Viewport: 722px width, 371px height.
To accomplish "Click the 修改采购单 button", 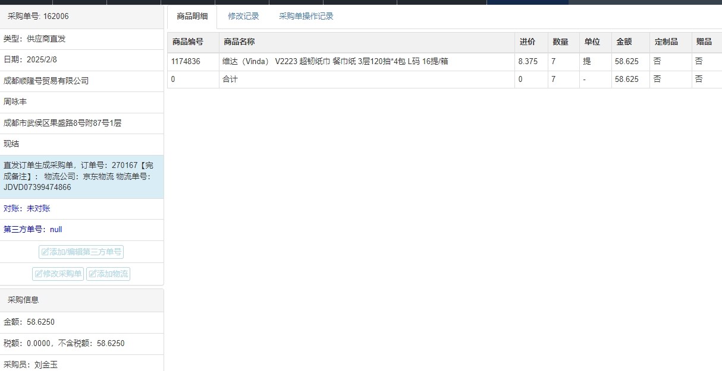I will tap(58, 274).
